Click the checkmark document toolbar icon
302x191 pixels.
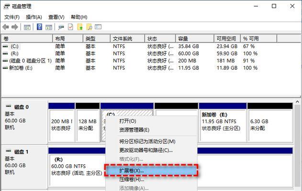click(x=70, y=27)
